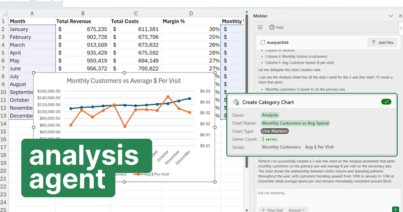
Task: Select the March cell
Action: [x=32, y=45]
